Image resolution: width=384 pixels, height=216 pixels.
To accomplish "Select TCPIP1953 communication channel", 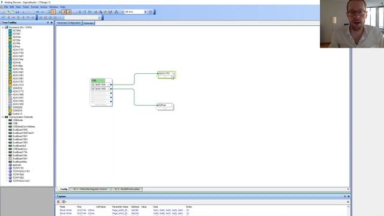I will pos(18,178).
